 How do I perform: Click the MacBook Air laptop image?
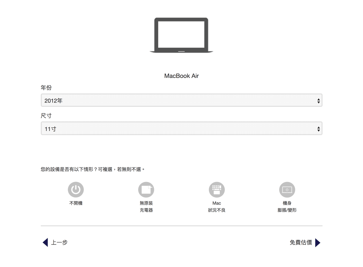(x=181, y=35)
